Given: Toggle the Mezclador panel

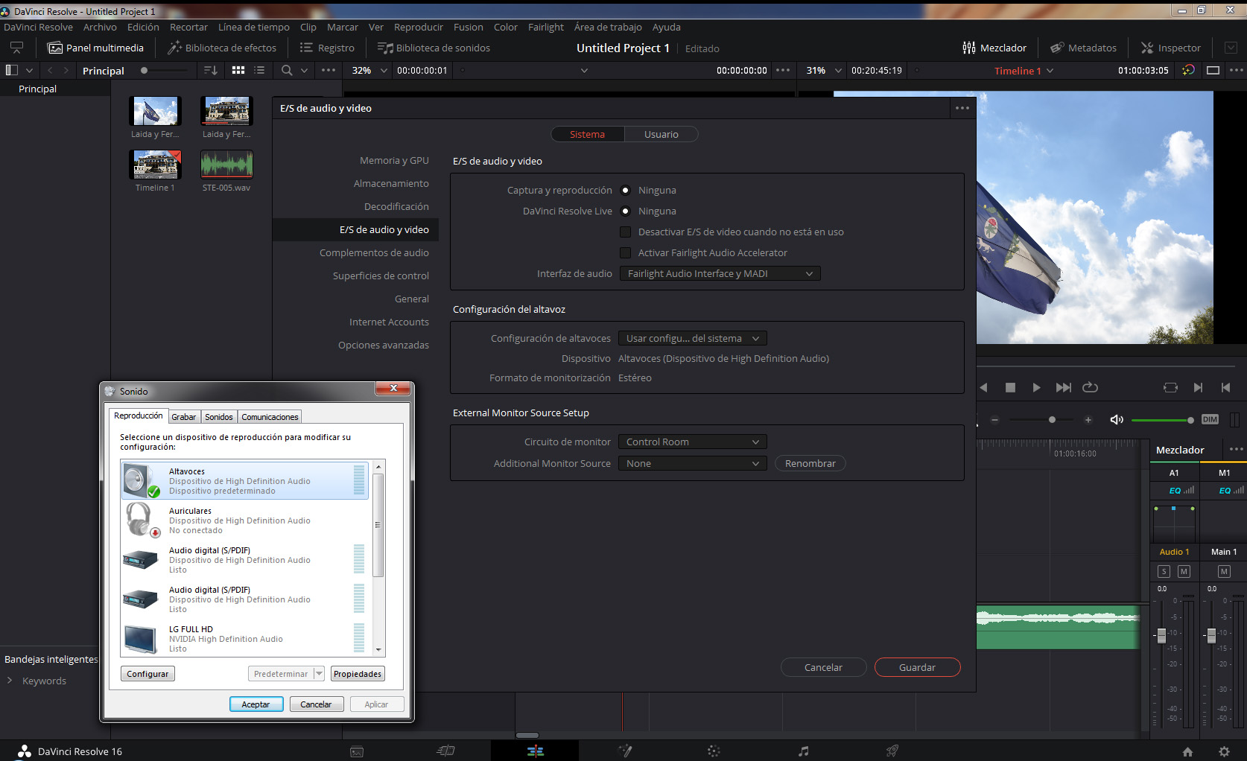Looking at the screenshot, I should pyautogui.click(x=994, y=48).
